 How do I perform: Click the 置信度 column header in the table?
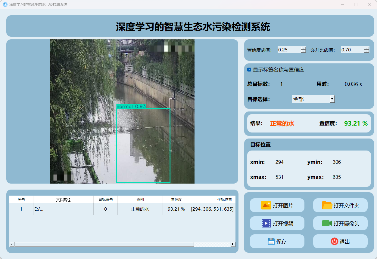coord(176,200)
